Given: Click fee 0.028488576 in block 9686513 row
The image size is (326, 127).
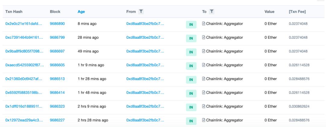Looking at the screenshot, I should [299, 79].
